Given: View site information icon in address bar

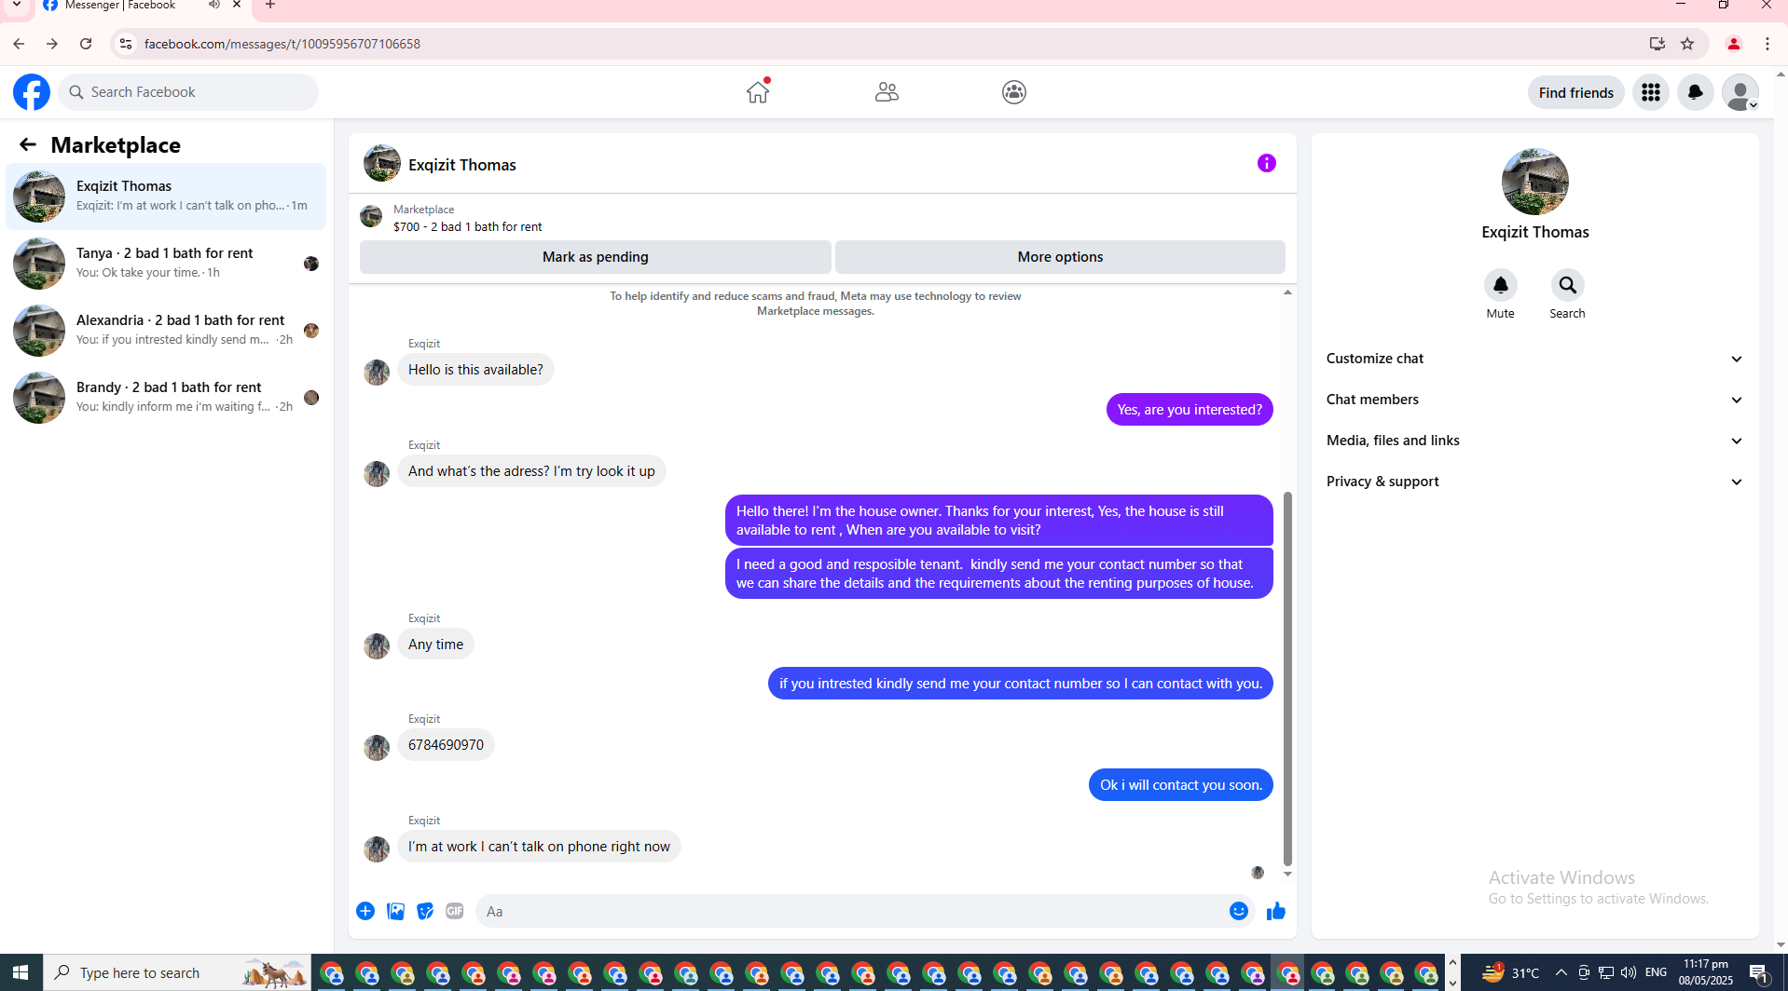Looking at the screenshot, I should [126, 44].
